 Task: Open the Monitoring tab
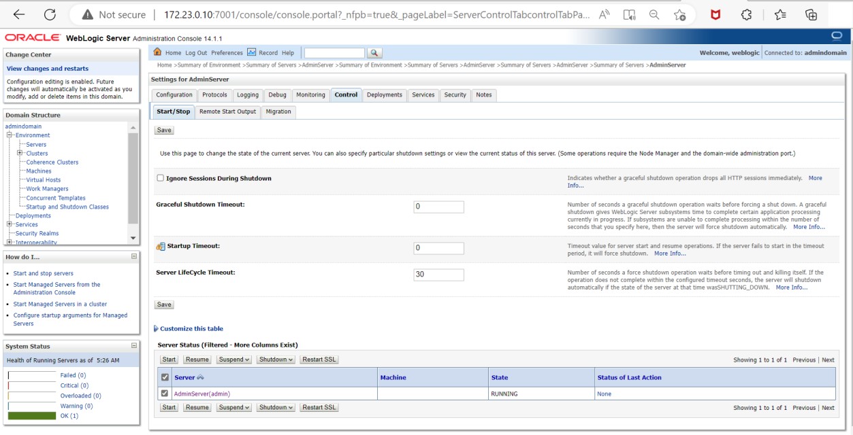click(310, 94)
